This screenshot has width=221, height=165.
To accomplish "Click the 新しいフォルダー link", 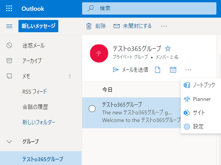I will tap(39, 122).
